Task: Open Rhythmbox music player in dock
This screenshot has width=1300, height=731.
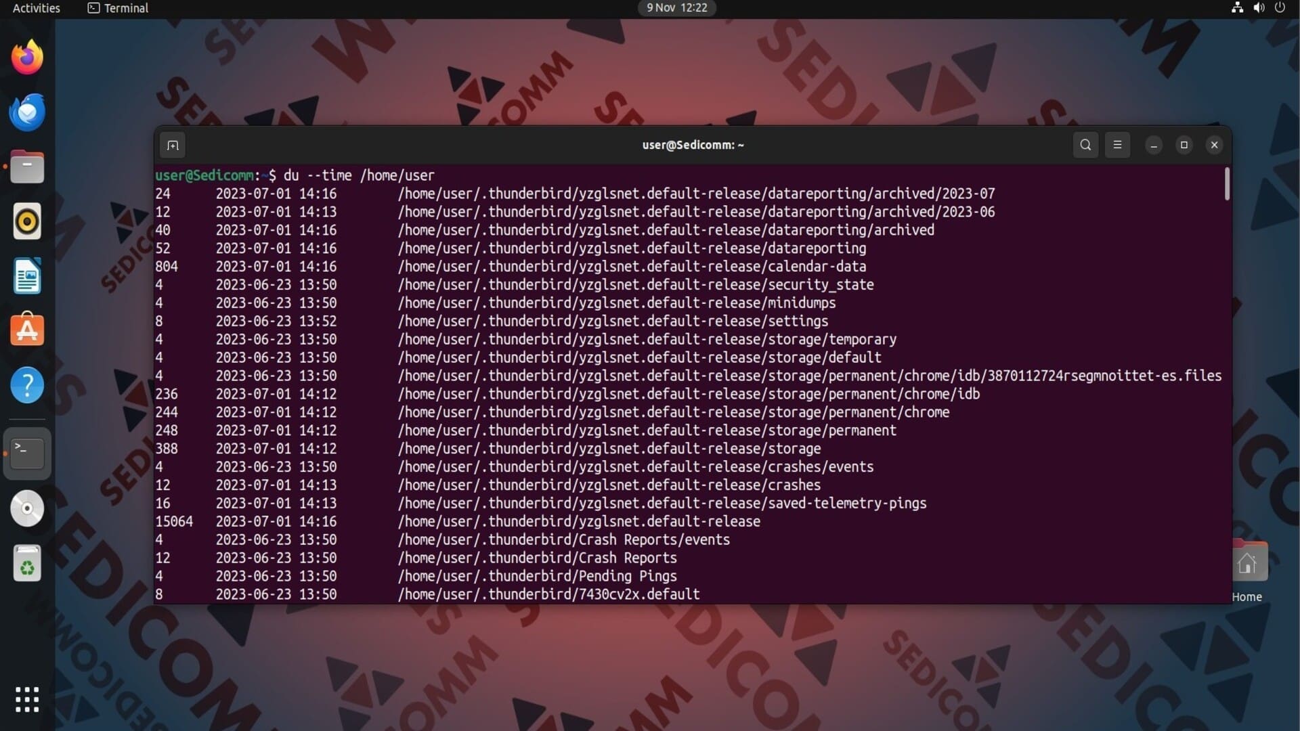Action: (27, 221)
